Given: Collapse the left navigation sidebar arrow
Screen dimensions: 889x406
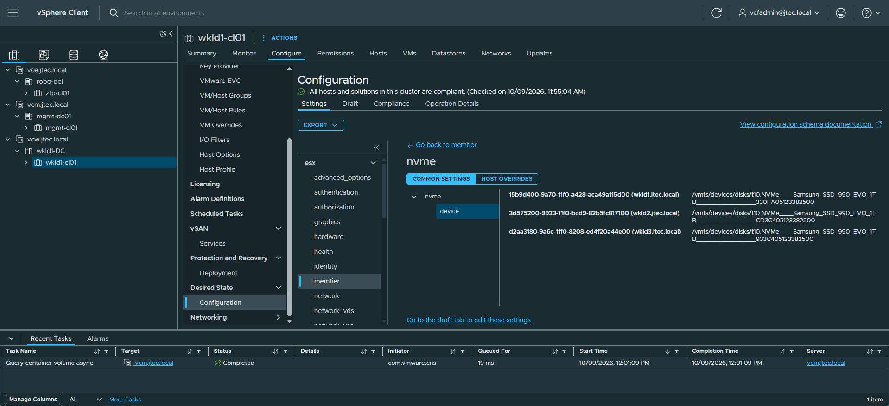Looking at the screenshot, I should pos(171,34).
